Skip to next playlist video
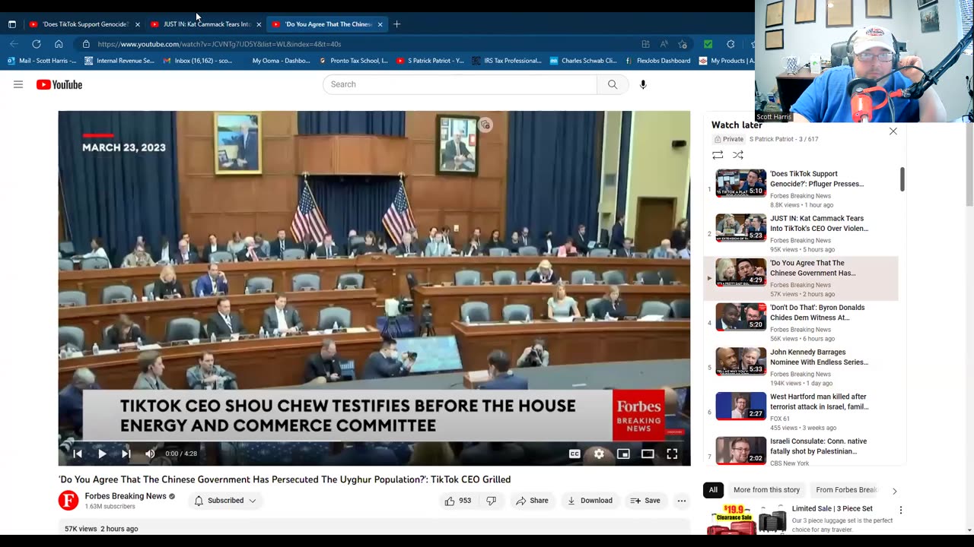This screenshot has height=547, width=974. click(x=126, y=454)
